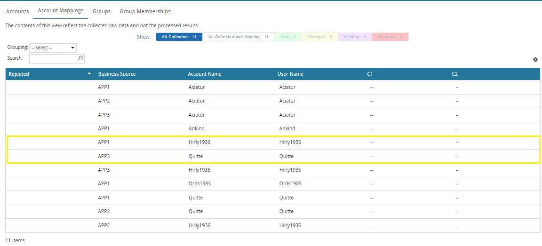542x246 pixels.
Task: Open the Groups tab
Action: (x=102, y=11)
